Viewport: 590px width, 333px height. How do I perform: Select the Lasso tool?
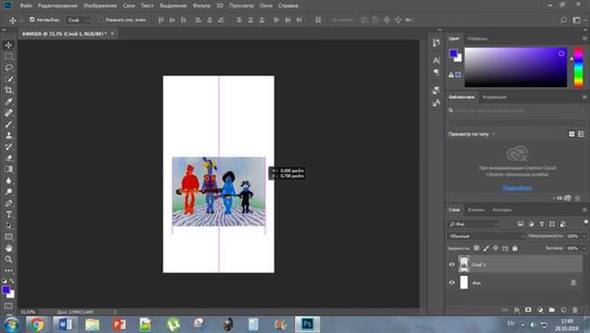[8, 68]
